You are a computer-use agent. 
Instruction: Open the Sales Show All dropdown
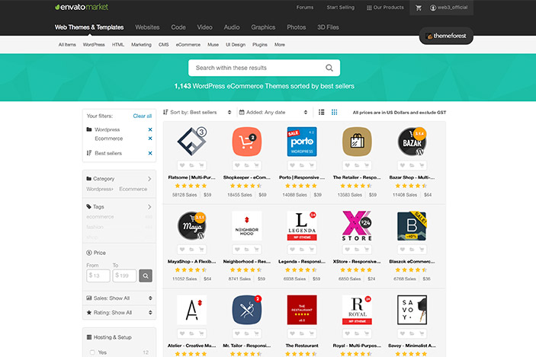click(119, 298)
